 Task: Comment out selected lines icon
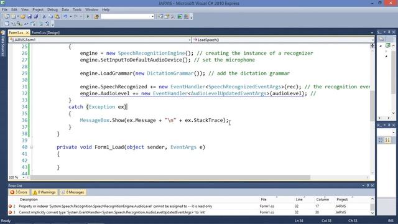click(x=41, y=24)
